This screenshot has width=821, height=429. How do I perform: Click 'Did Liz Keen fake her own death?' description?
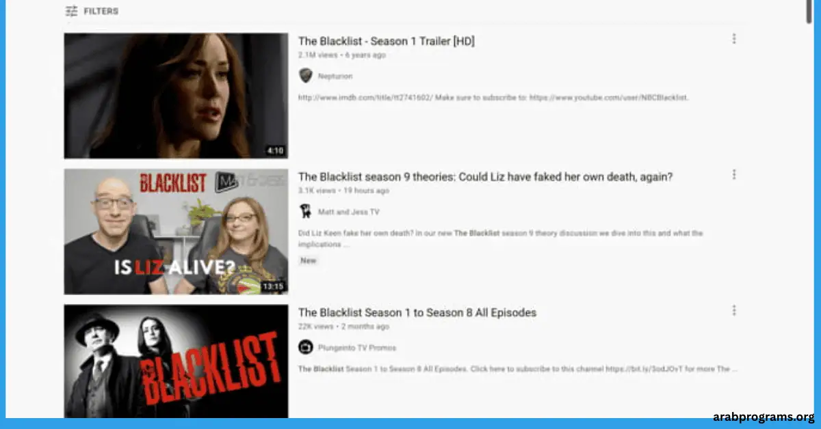[501, 238]
